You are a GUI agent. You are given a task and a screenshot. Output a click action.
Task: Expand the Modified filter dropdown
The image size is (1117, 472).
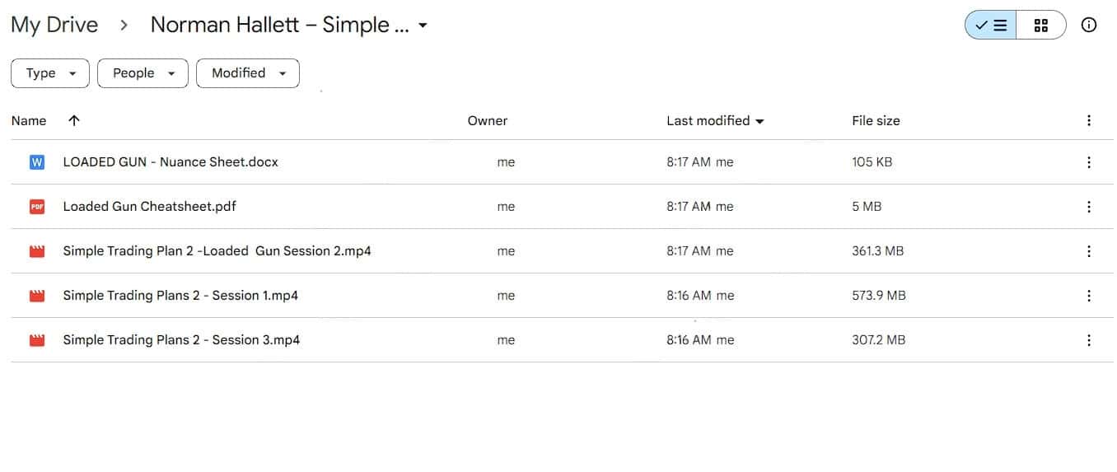click(247, 73)
